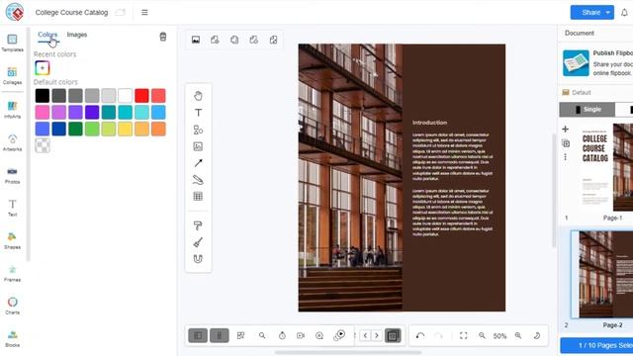
Task: Click the video camera record icon
Action: [x=301, y=335]
